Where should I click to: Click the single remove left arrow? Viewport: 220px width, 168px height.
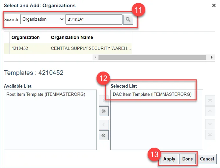pyautogui.click(x=104, y=124)
